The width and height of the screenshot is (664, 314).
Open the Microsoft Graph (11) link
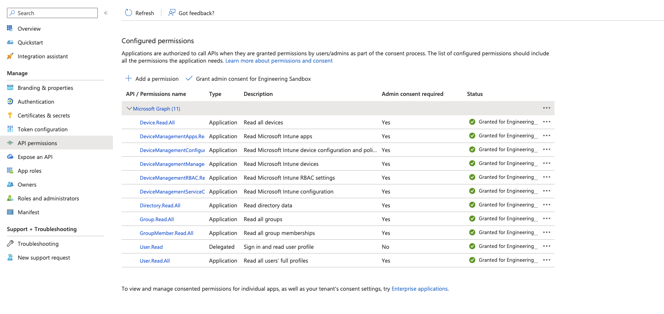pyautogui.click(x=156, y=109)
